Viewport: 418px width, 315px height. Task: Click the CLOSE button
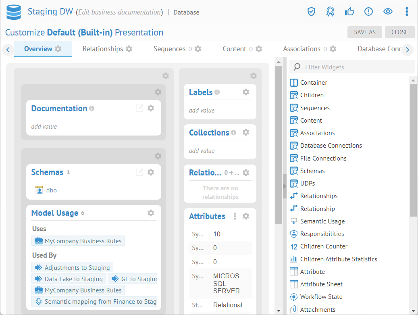coord(399,32)
